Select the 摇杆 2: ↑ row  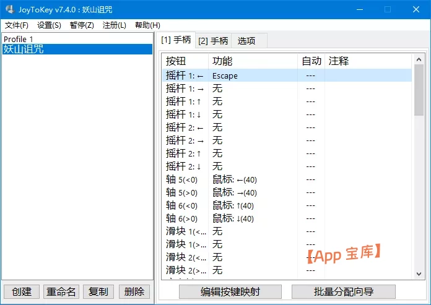point(287,153)
